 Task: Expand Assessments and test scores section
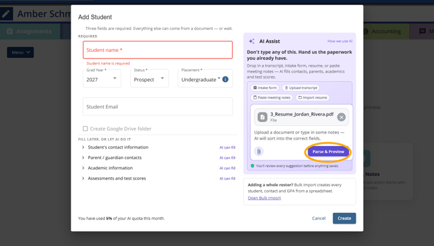pos(117,178)
